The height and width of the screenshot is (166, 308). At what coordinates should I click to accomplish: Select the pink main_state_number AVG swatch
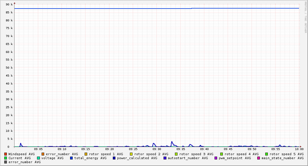click(x=259, y=158)
